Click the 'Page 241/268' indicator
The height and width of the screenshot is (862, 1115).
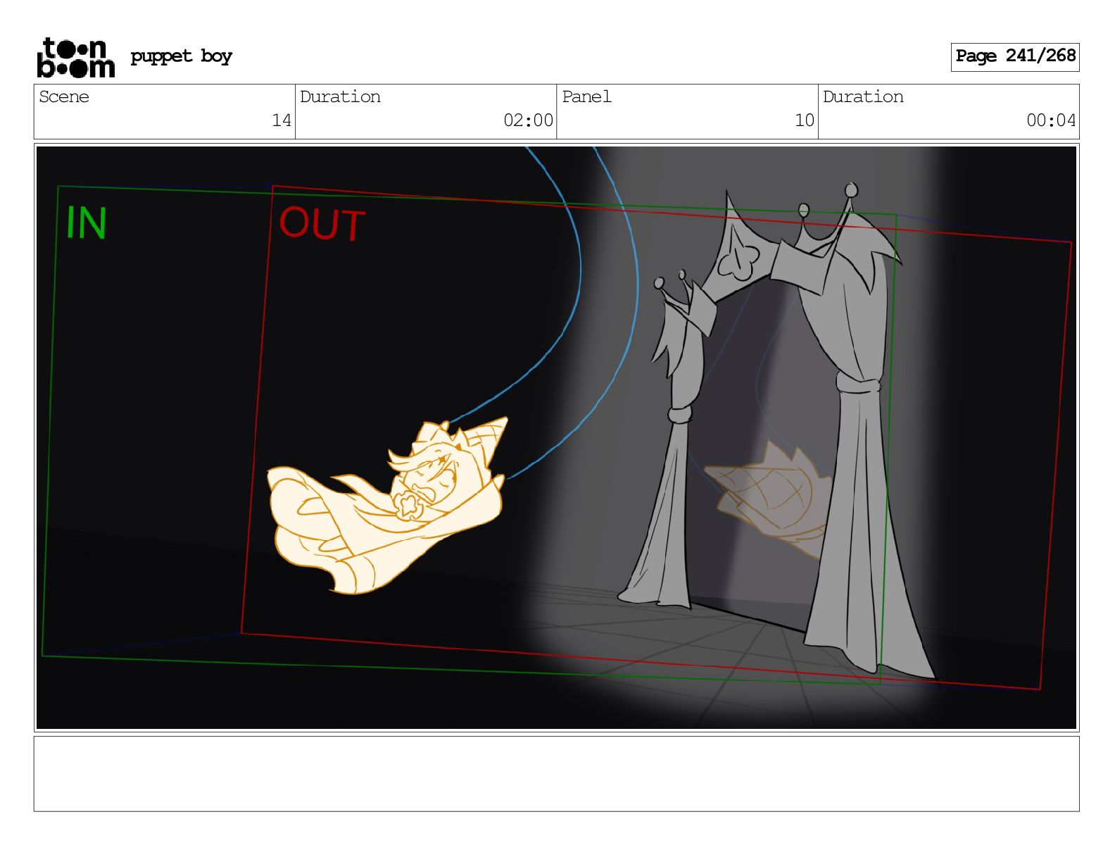tap(1015, 56)
